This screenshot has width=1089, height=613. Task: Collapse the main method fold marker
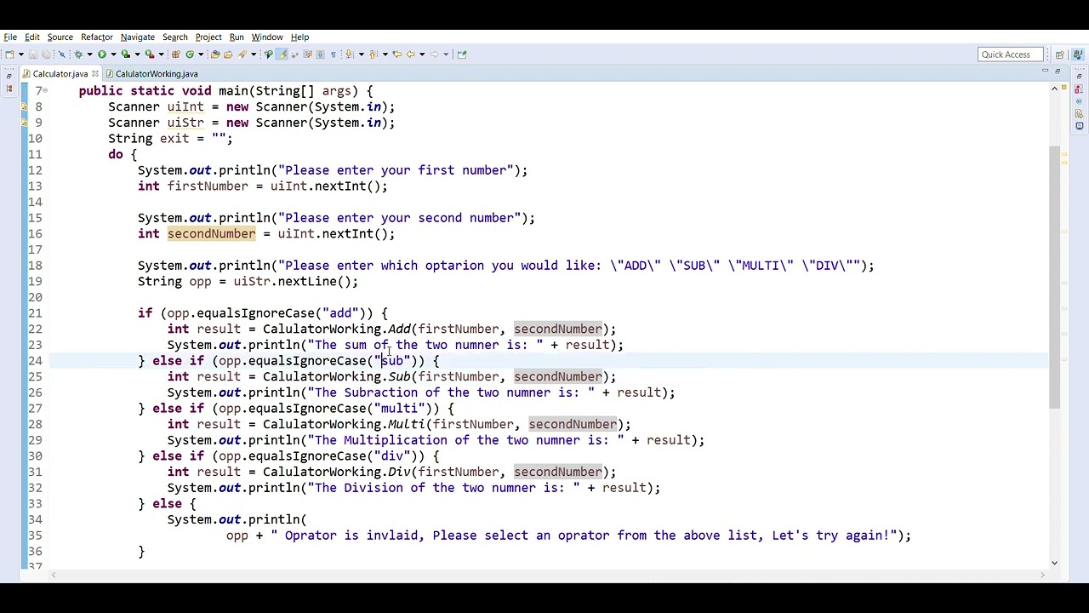click(x=44, y=90)
